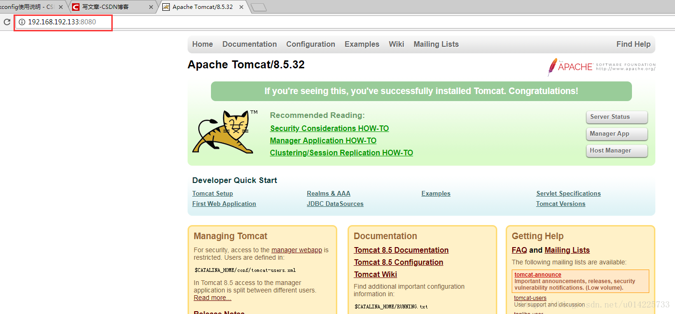Open Security Considerations HOW-TO link
Screen dimensions: 675x314
(x=329, y=128)
